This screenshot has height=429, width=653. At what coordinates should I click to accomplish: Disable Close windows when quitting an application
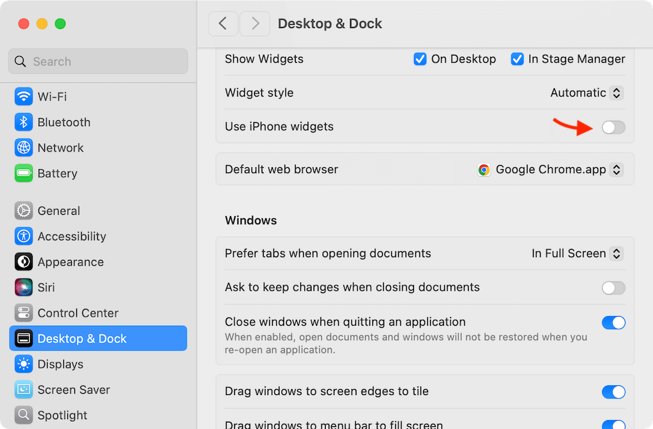614,322
